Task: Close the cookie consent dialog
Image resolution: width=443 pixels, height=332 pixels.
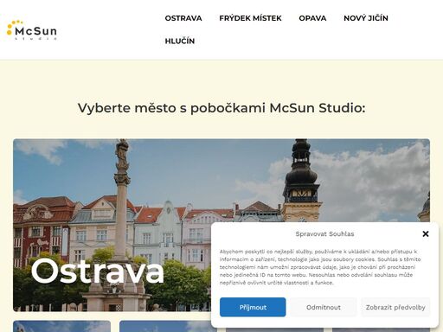Action: (426, 233)
